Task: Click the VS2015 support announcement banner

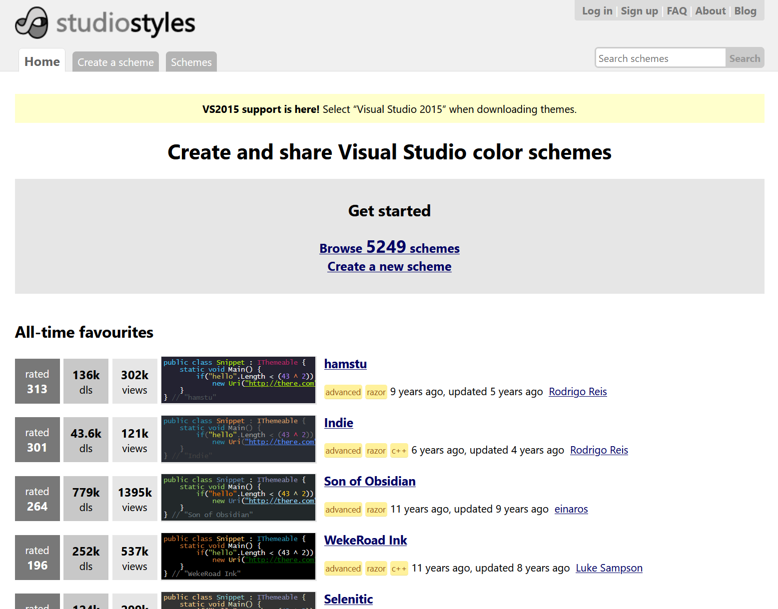Action: click(x=389, y=108)
